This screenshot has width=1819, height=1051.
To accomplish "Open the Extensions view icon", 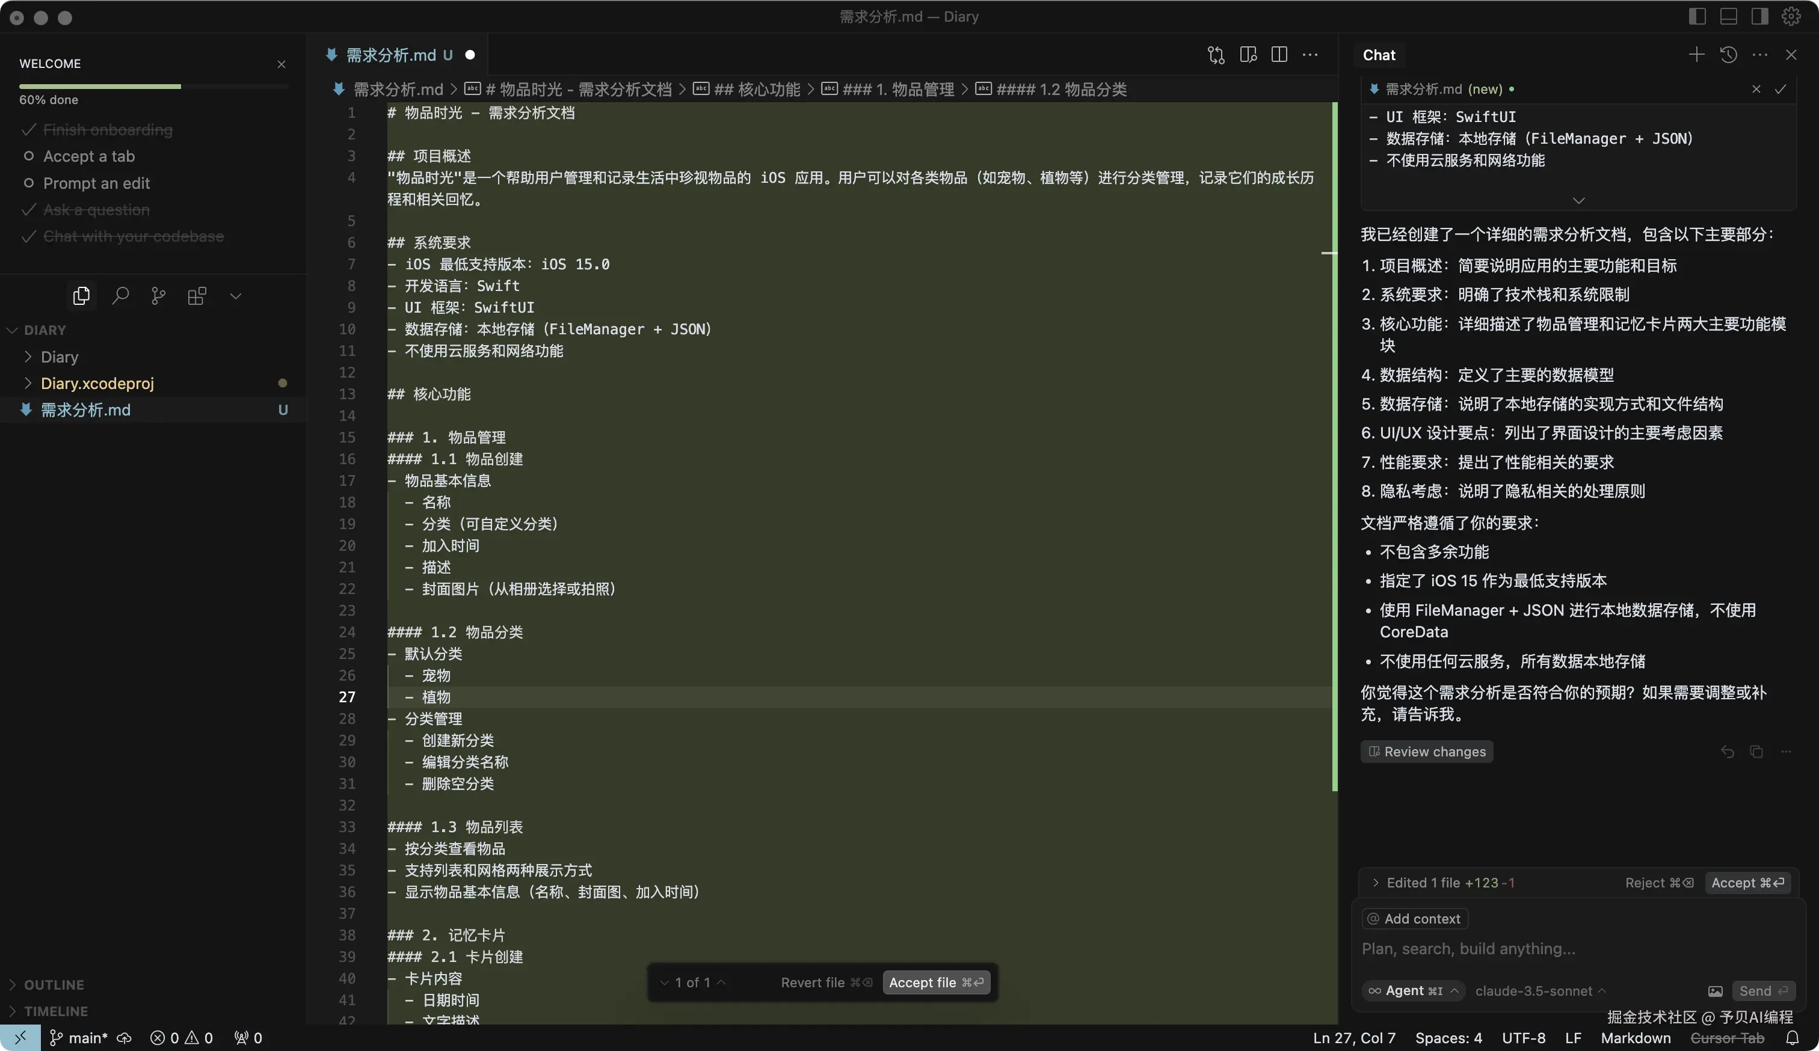I will coord(196,295).
